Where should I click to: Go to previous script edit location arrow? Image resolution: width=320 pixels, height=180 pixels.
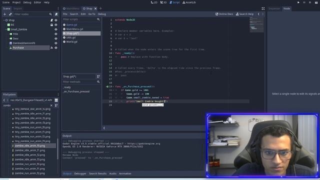[x=258, y=14]
